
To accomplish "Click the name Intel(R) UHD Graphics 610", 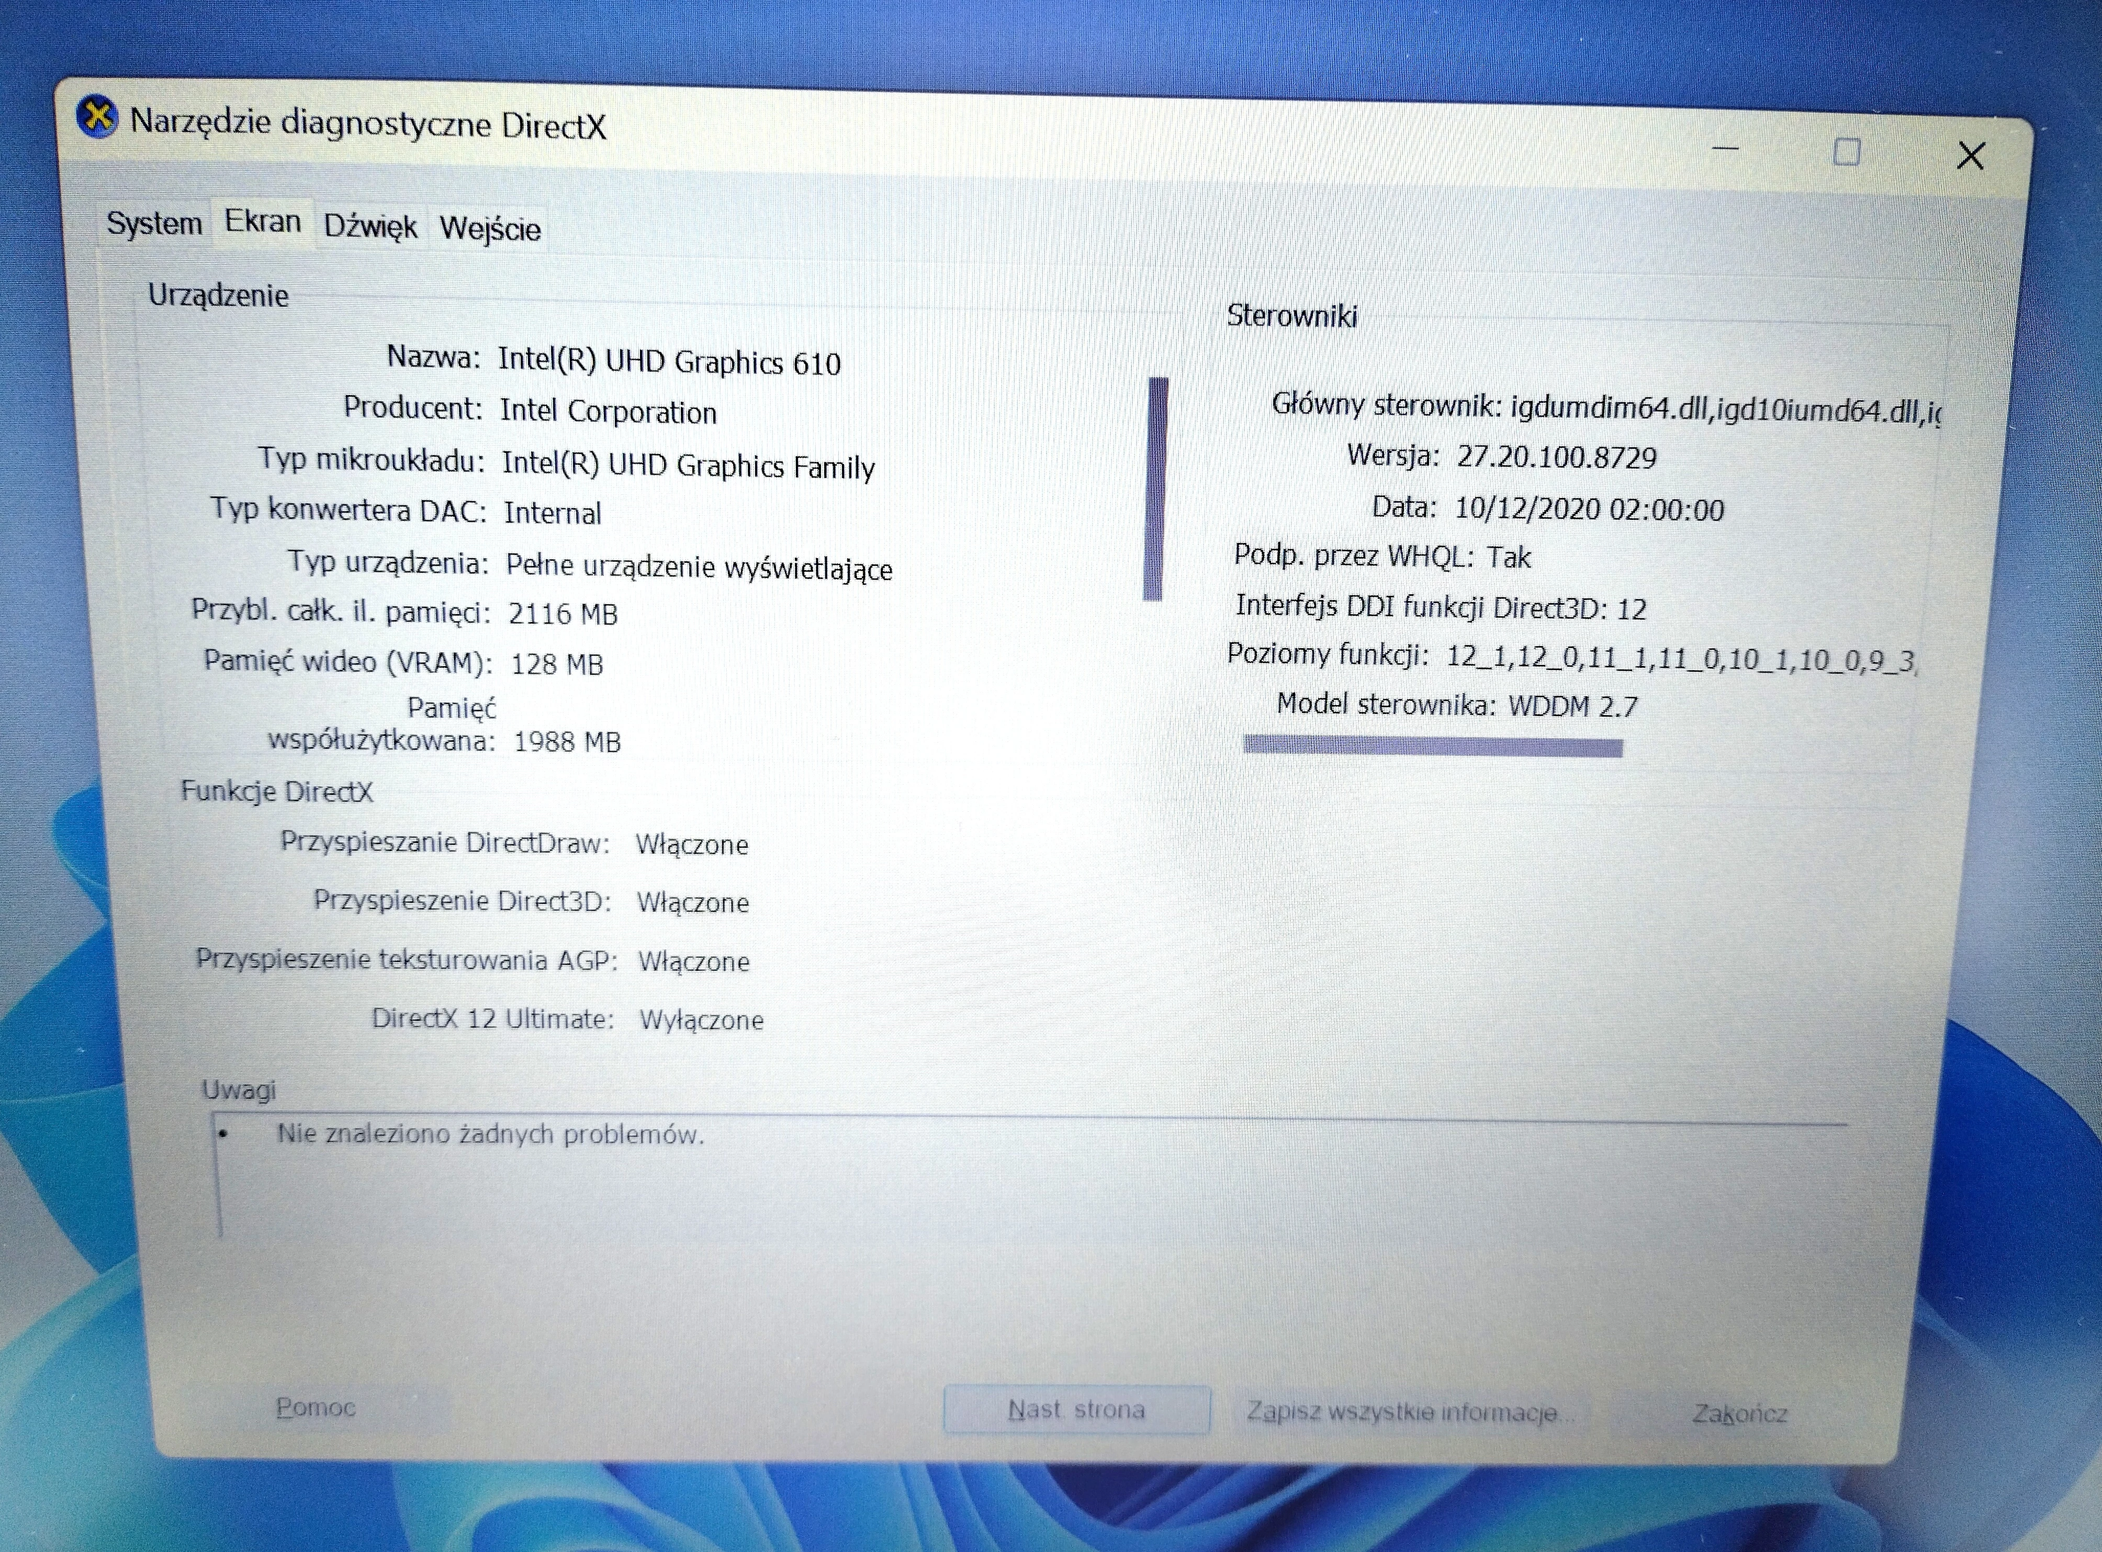I will (x=669, y=361).
